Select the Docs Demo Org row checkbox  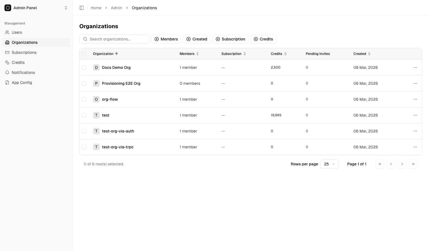click(x=84, y=67)
